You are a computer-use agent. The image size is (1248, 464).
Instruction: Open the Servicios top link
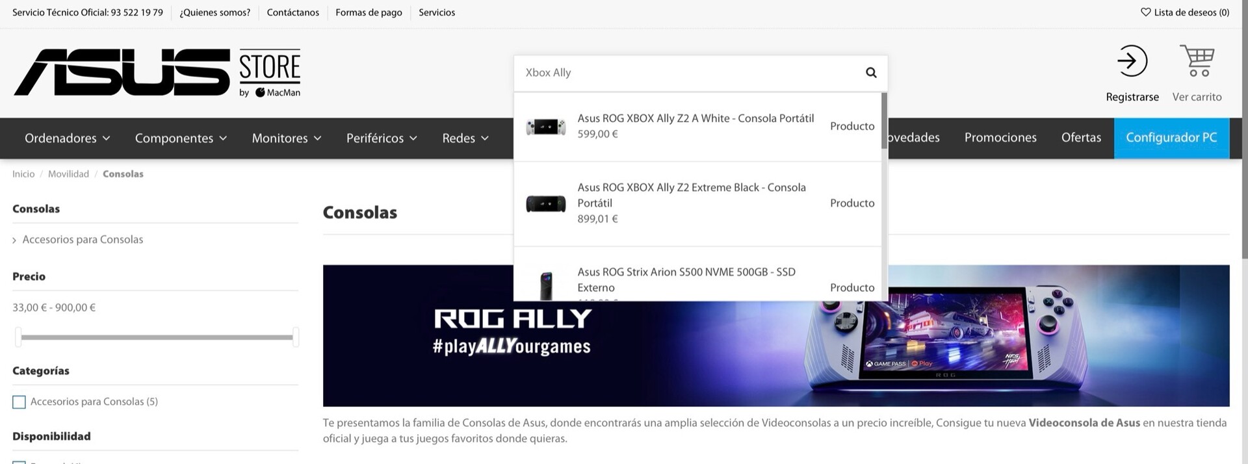coord(437,12)
